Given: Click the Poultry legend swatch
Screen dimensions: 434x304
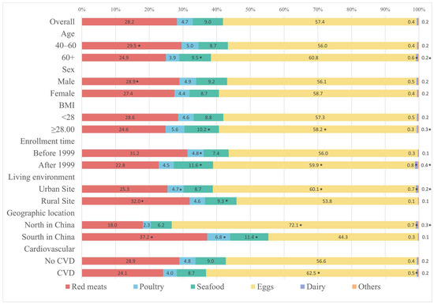Looking at the screenshot, I should coord(136,287).
